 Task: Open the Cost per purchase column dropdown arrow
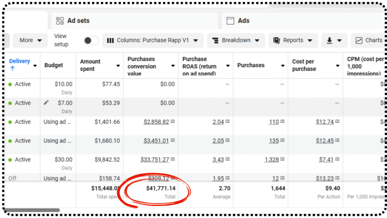(x=337, y=65)
